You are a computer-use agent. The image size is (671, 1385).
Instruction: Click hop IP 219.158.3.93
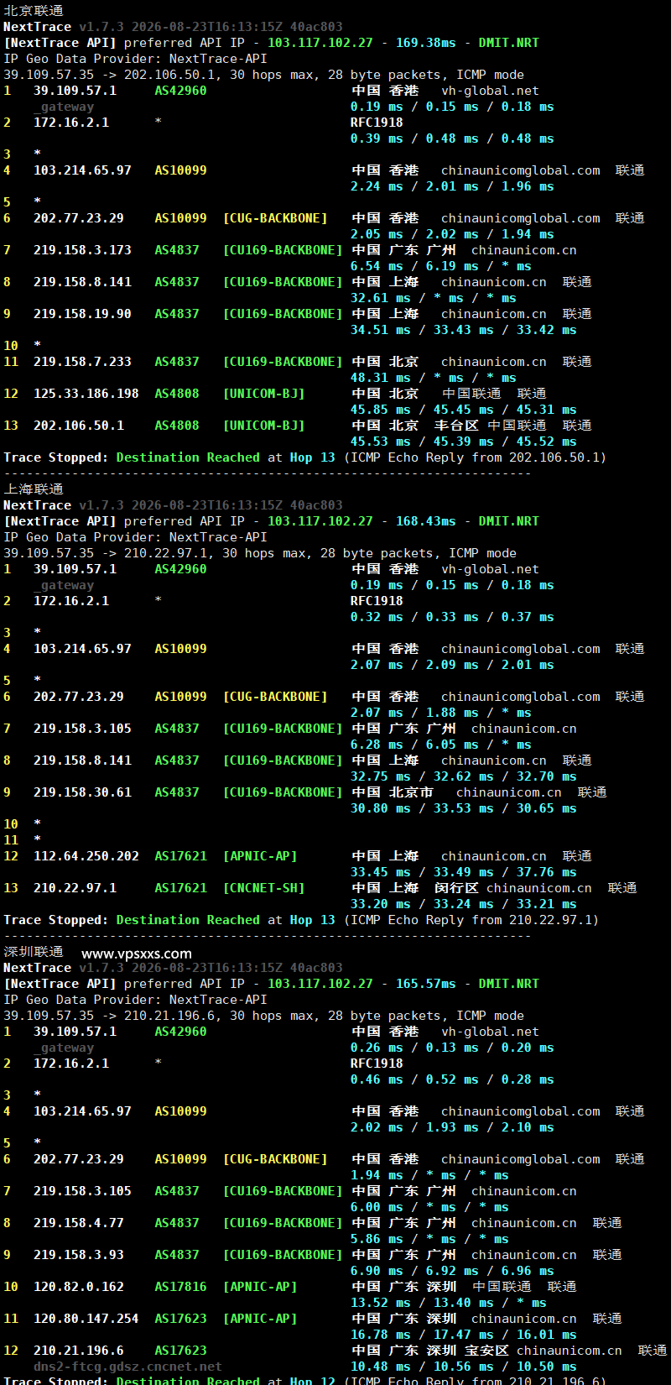pos(79,1255)
